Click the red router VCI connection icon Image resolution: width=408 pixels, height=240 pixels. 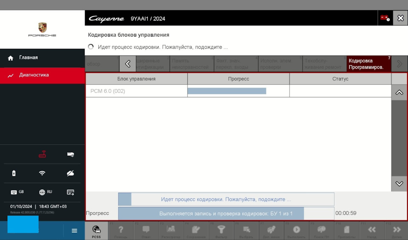click(x=42, y=154)
